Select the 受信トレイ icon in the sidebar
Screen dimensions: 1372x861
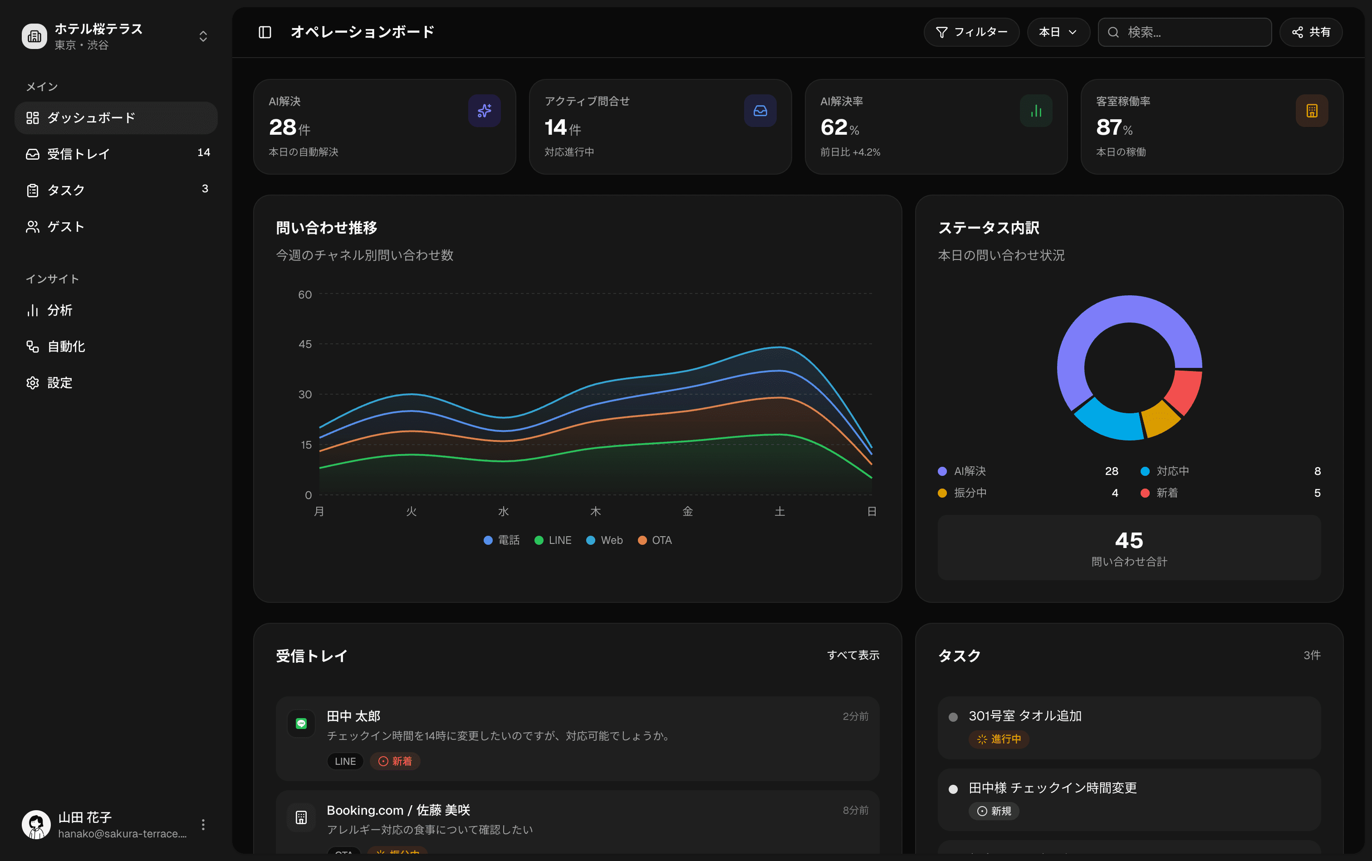coord(33,153)
